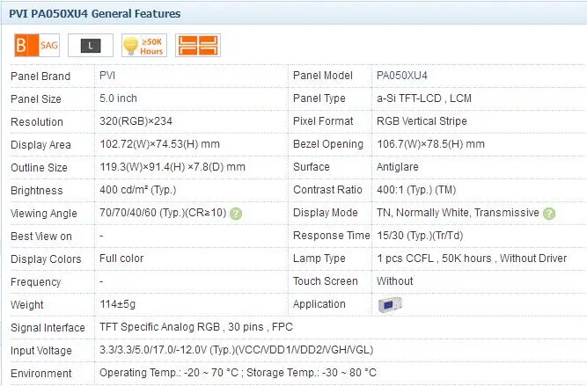This screenshot has width=587, height=386.
Task: Open the Display Mode help question mark
Action: 549,214
